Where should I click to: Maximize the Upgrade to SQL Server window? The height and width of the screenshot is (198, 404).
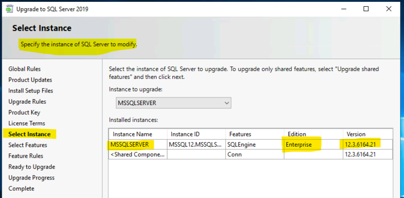point(366,9)
